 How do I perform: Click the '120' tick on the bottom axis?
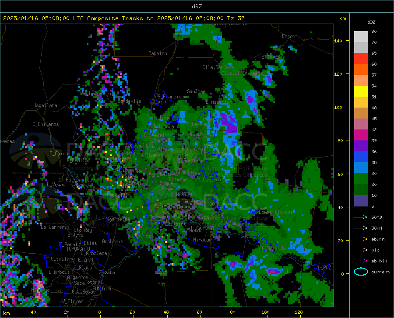299,312
